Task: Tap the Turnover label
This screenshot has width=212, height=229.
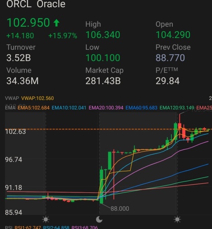Action: pyautogui.click(x=21, y=48)
